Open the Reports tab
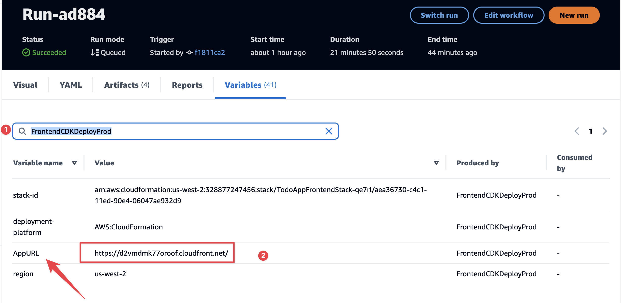The height and width of the screenshot is (303, 621). point(187,85)
